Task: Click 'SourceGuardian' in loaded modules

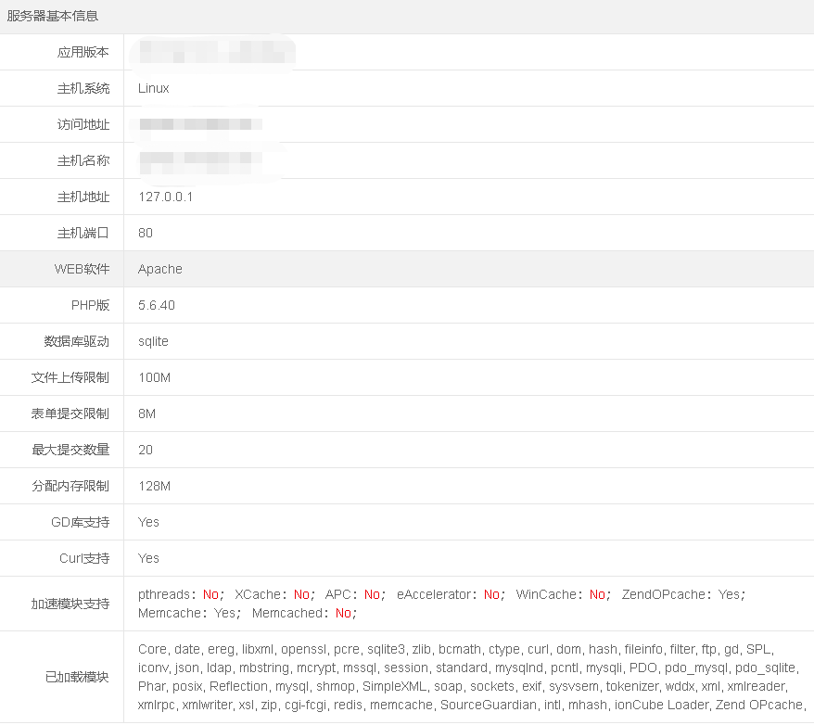Action: [x=489, y=706]
